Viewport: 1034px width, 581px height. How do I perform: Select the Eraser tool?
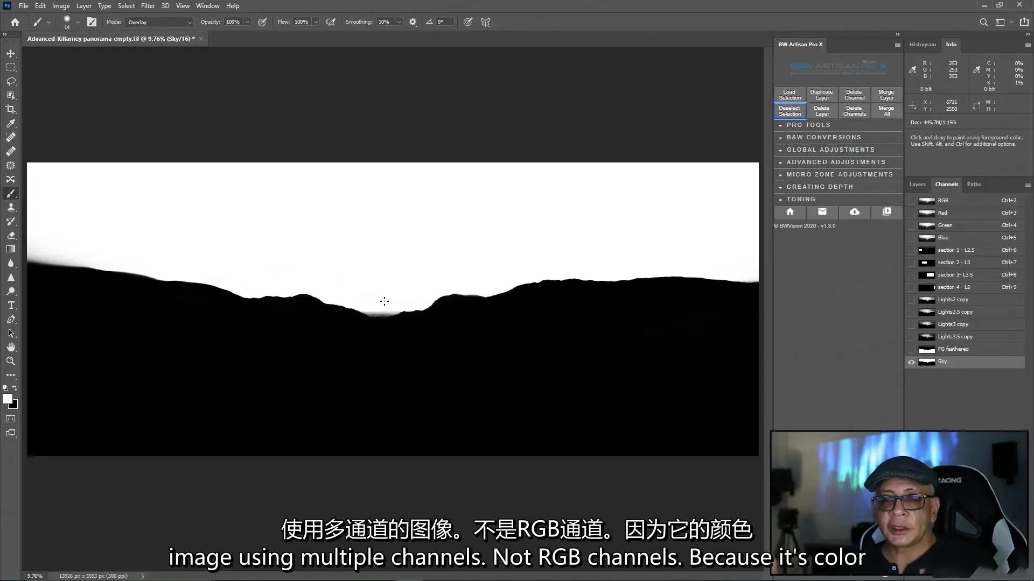pyautogui.click(x=11, y=236)
